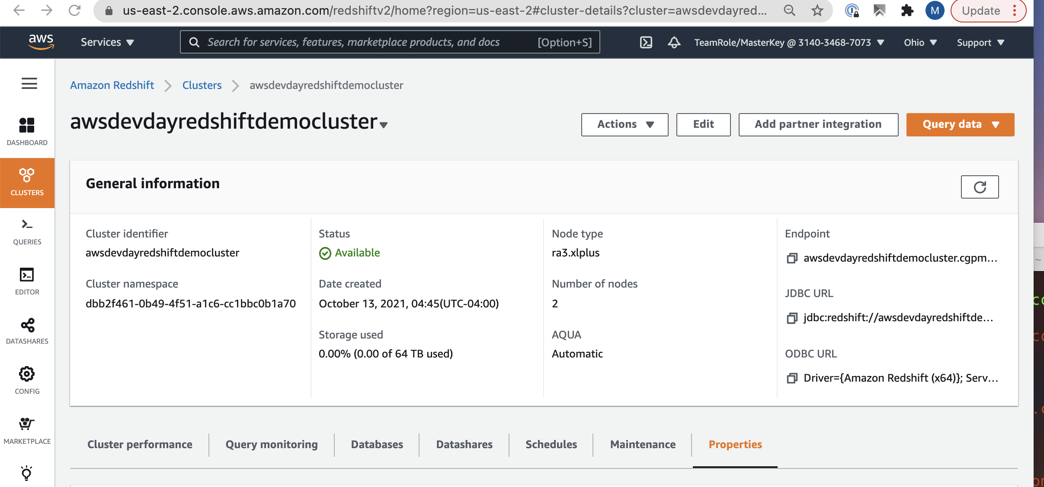Open the notifications bell

tap(674, 42)
